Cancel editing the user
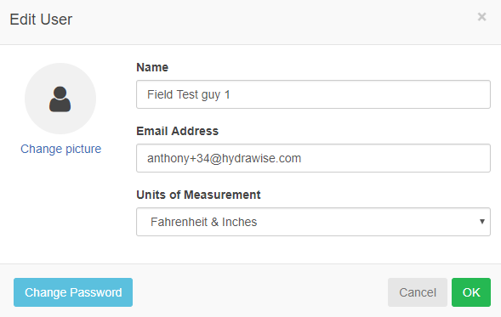 418,292
